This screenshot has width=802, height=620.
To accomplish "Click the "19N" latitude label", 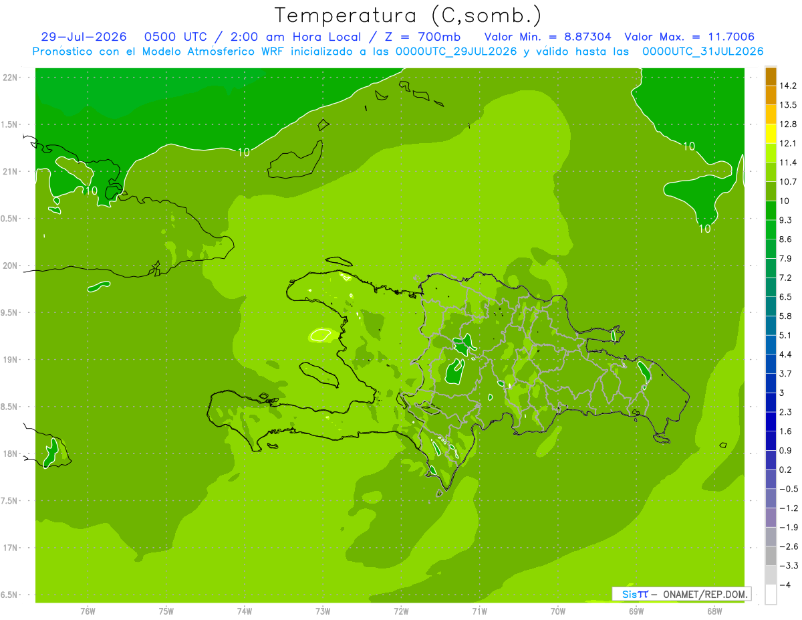I will point(11,360).
